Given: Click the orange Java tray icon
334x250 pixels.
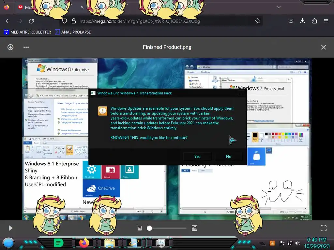Looking at the screenshot, I should click(x=272, y=243).
